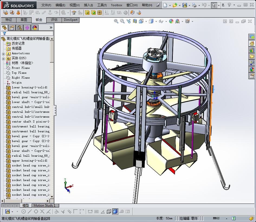Screen dimensions: 256x222
Task: Select the Front Plane in feature tree
Action: 21,68
